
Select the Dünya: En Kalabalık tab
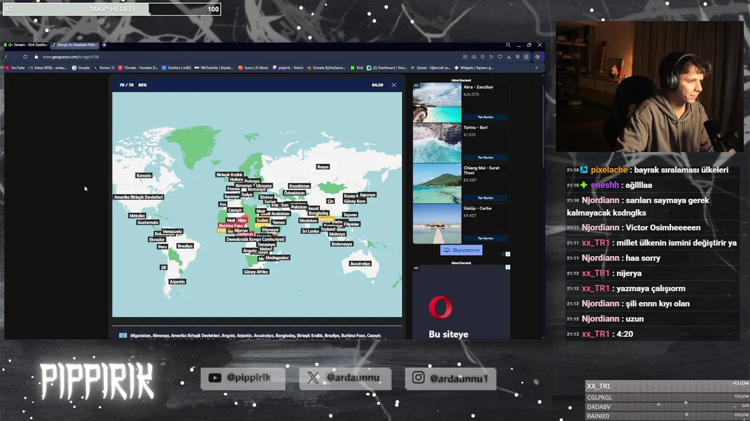tap(74, 45)
